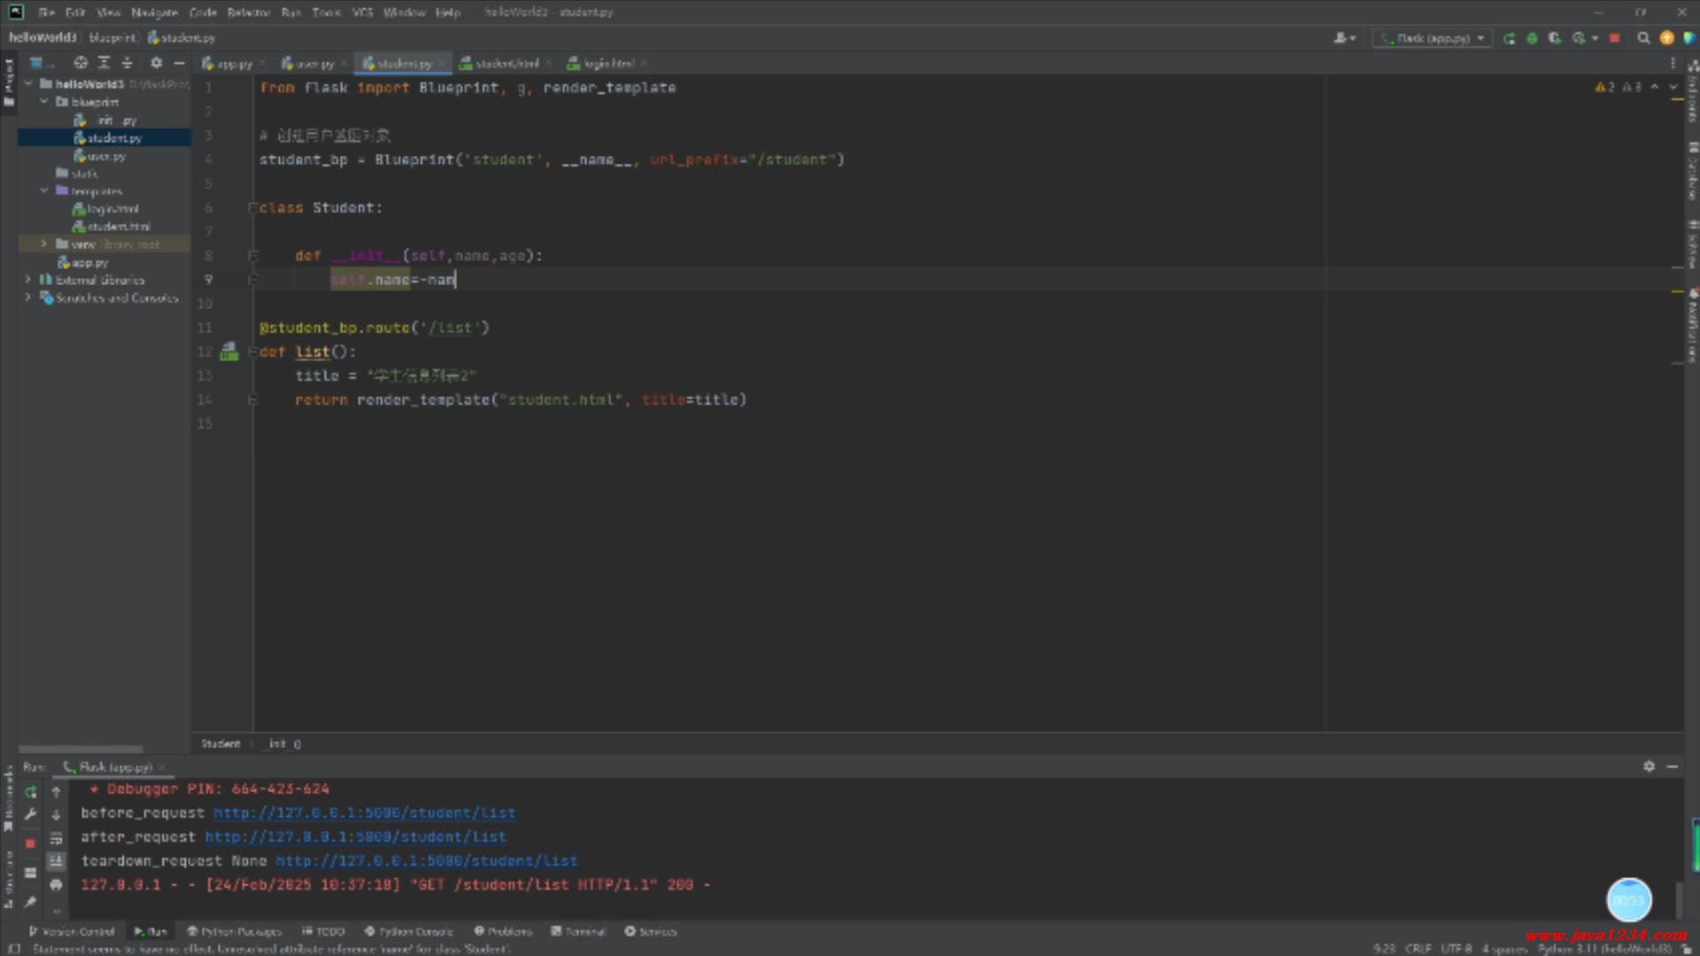Collapse the helloWorld3 project root

28,83
